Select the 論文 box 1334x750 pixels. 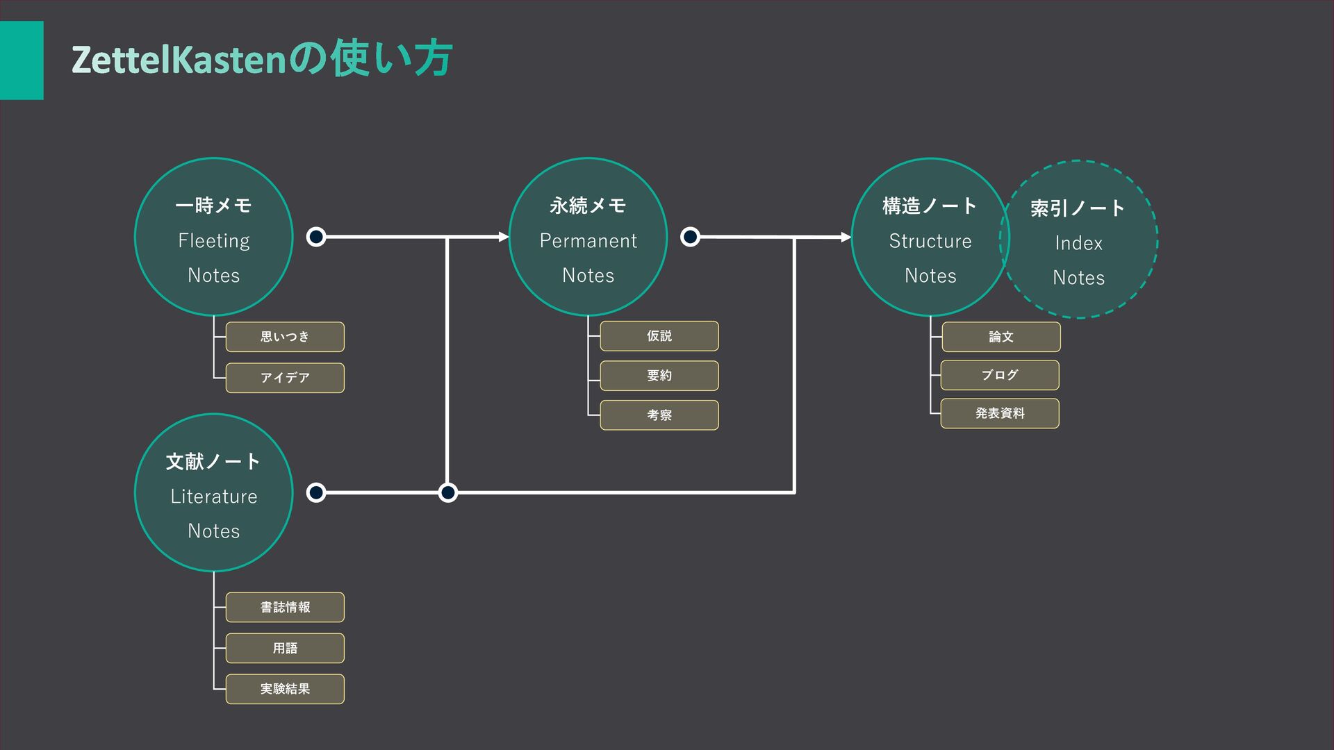click(1001, 337)
